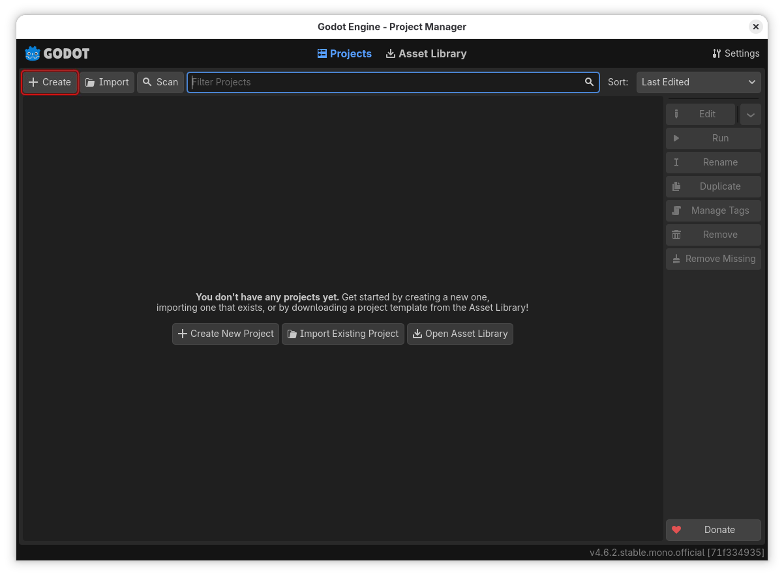Switch to the Asset Library tab
This screenshot has height=578, width=784.
[426, 53]
